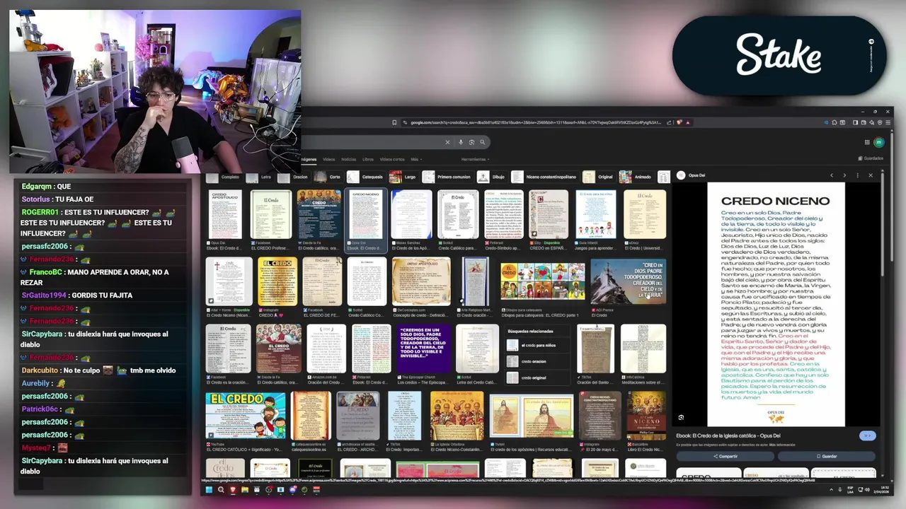Screen dimensions: 906x509
Task: Switch to the Imágenes results tab
Action: point(309,159)
